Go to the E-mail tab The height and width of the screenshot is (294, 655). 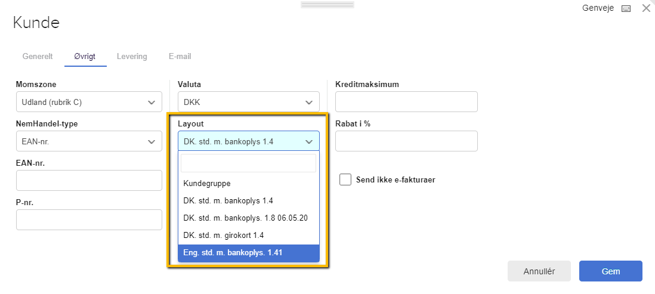pyautogui.click(x=180, y=57)
